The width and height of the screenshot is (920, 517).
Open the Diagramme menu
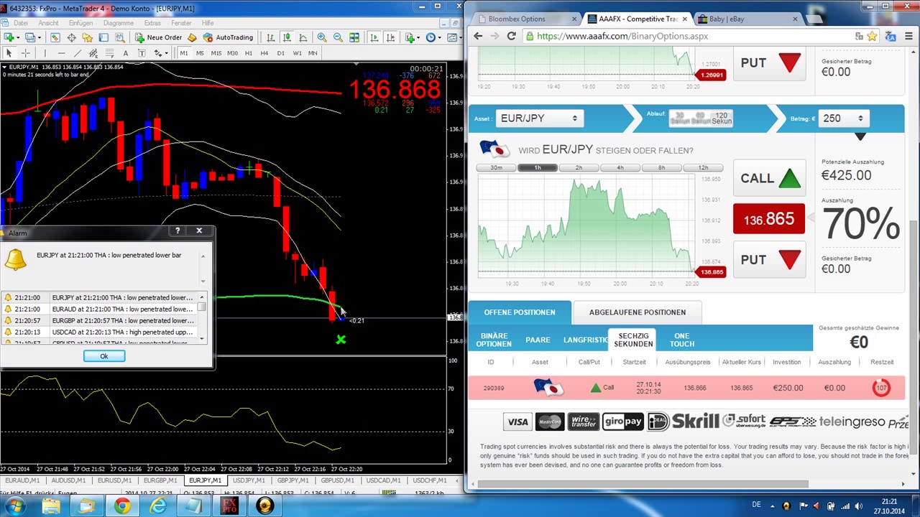pos(119,23)
